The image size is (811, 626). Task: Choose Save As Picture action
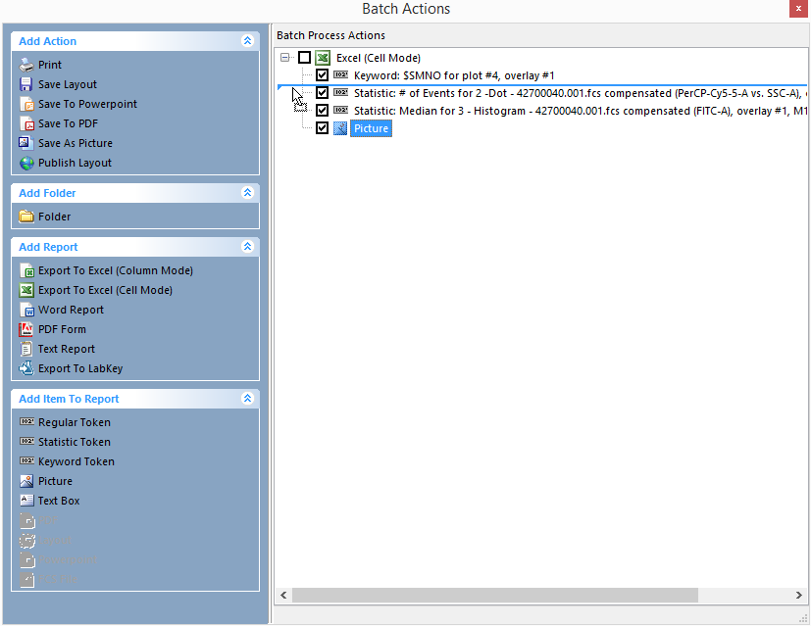75,143
